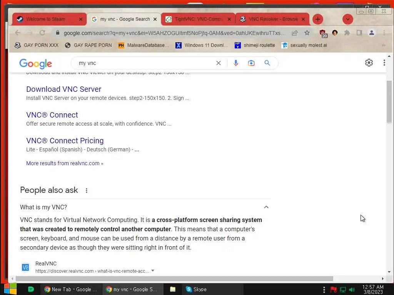Click the horizontal scrollbar thumb
This screenshot has width=394, height=295.
174,279
